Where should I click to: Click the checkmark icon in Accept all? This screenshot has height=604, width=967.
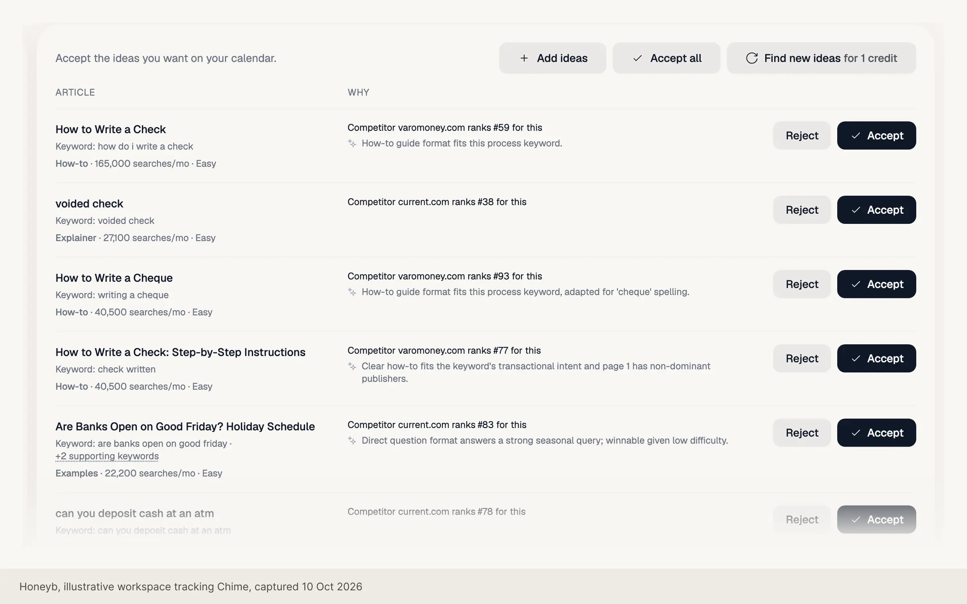[637, 58]
